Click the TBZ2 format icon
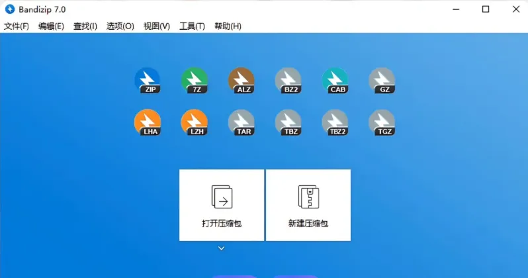The image size is (528, 278). point(335,122)
